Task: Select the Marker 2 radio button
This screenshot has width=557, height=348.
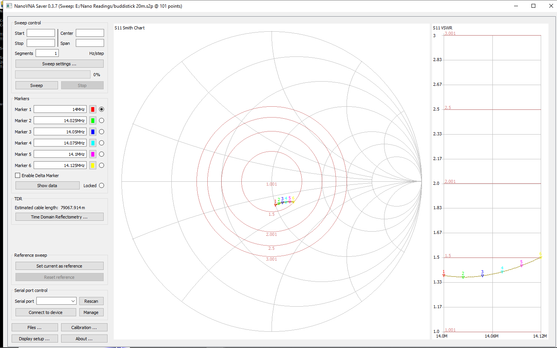Action: pos(101,121)
